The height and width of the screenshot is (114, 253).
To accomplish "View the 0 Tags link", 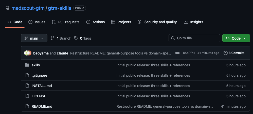I will (83, 38).
